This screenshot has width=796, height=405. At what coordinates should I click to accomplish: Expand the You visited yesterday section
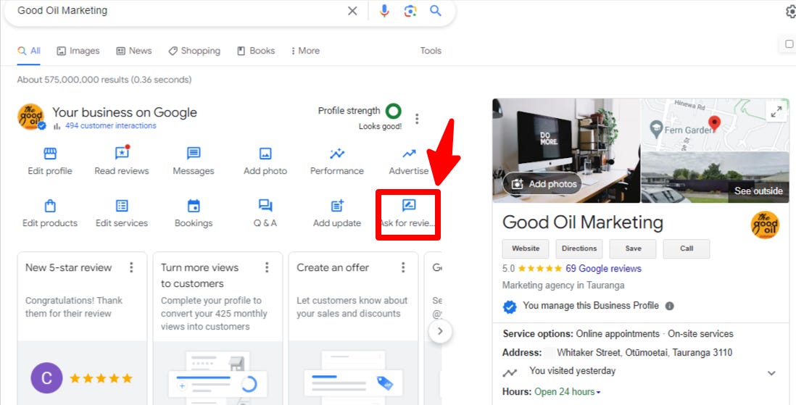point(771,373)
